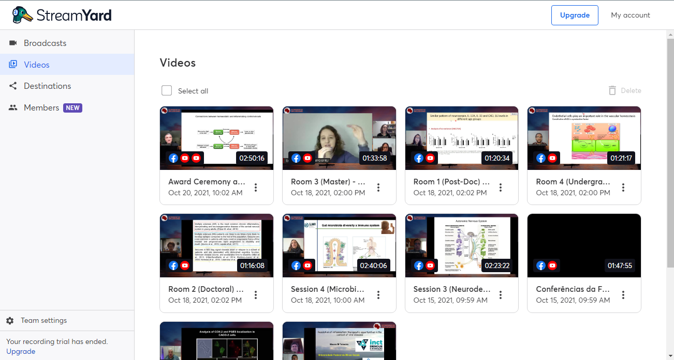Click Facebook icon on Conferências da F... thumbnail

[541, 265]
